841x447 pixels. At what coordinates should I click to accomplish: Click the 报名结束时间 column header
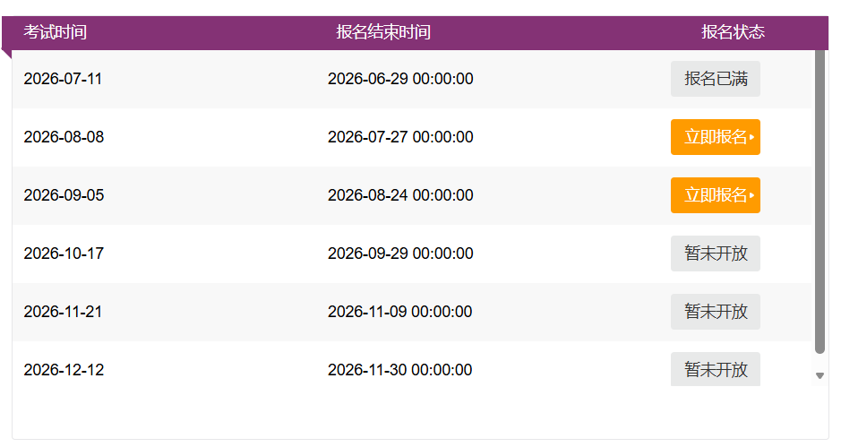tap(383, 32)
